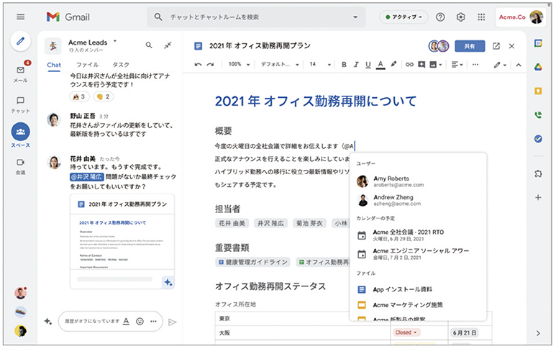Expand the アクティブ status dropdown
The width and height of the screenshot is (556, 349).
click(x=404, y=17)
